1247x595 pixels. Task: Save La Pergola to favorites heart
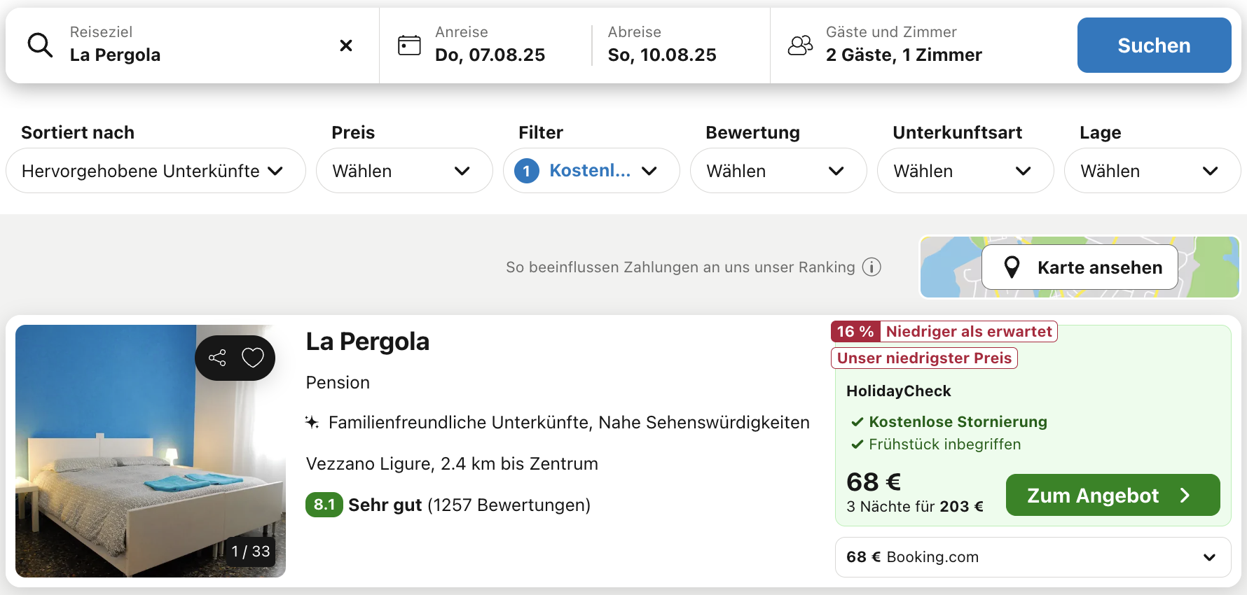[253, 358]
